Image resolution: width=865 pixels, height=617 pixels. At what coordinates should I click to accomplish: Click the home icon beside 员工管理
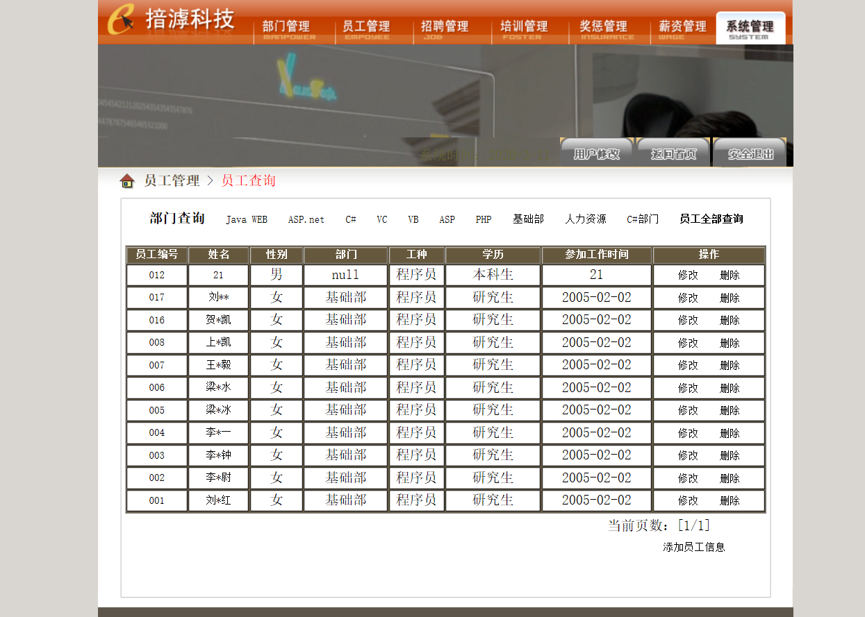tap(127, 181)
